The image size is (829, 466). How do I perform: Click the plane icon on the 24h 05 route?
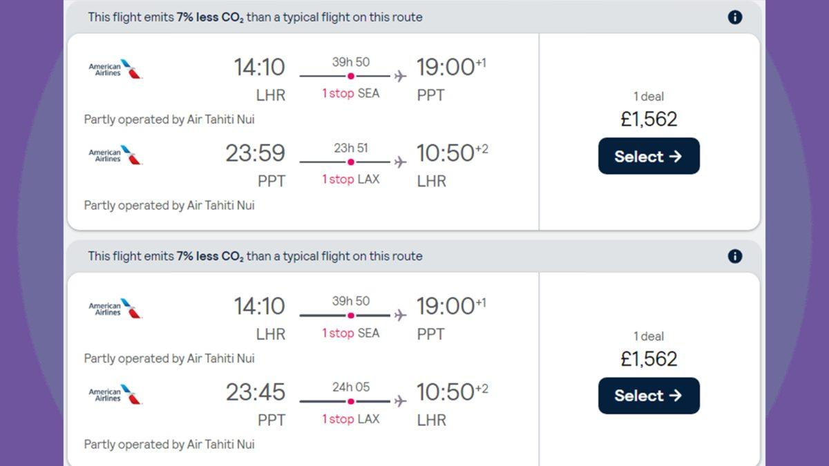coord(400,401)
